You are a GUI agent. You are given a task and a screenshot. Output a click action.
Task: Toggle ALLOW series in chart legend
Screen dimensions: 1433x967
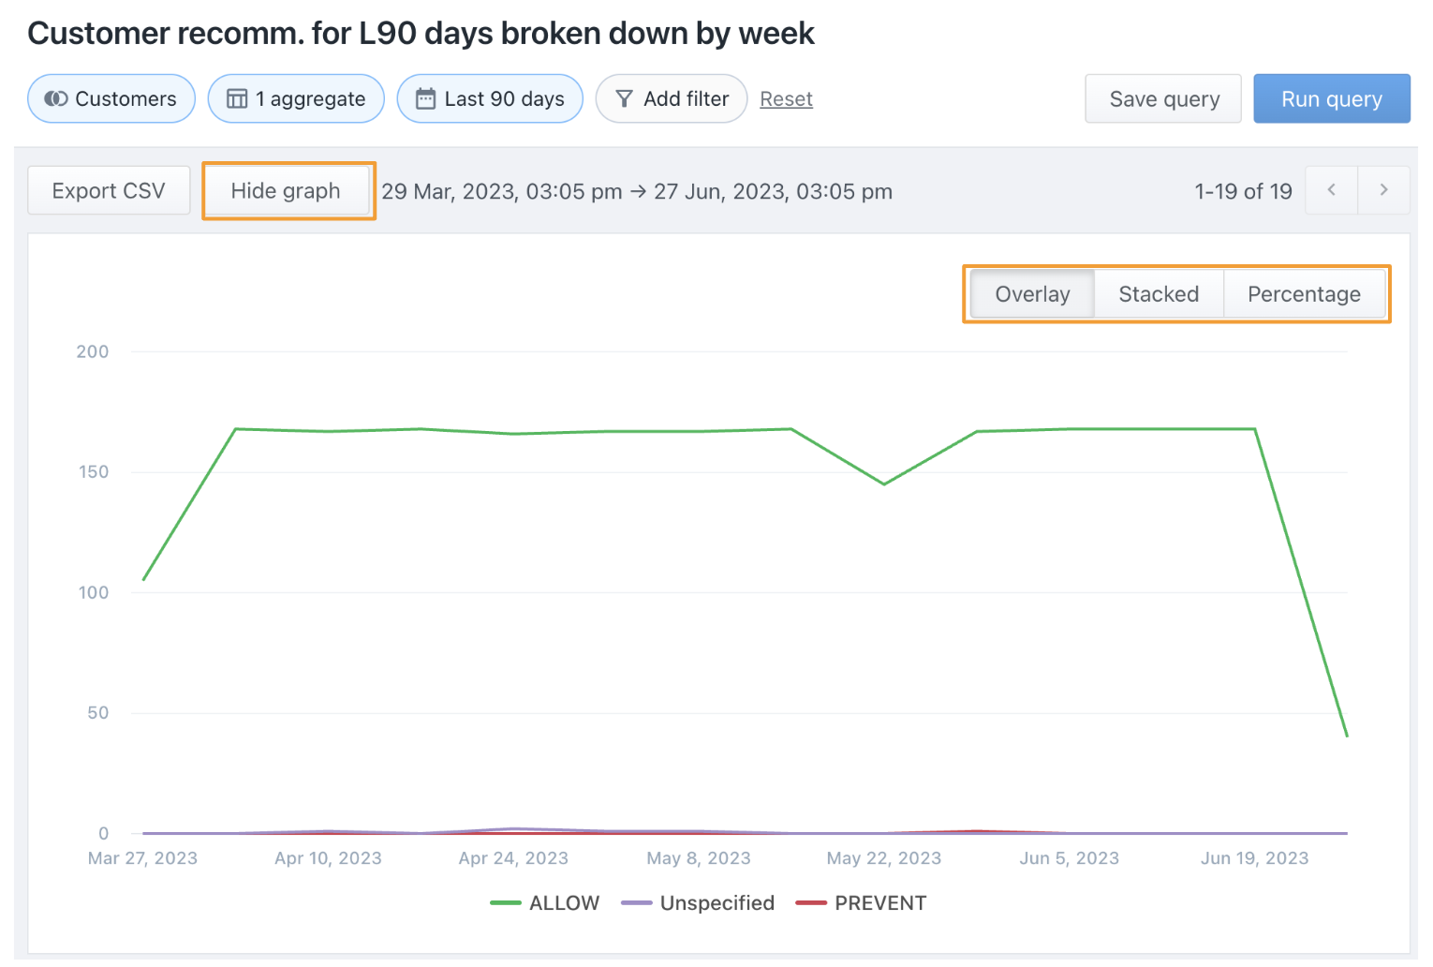(x=563, y=903)
